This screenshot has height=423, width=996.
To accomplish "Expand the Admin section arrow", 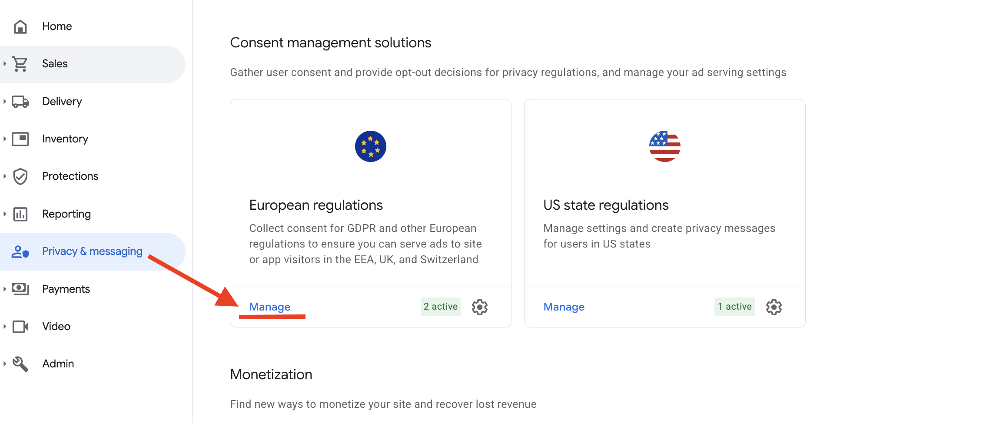I will [x=5, y=364].
